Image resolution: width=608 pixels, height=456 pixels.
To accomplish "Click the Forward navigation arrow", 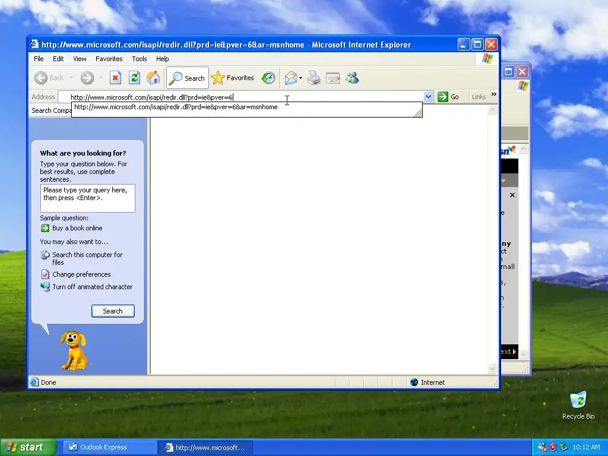I will tap(87, 78).
